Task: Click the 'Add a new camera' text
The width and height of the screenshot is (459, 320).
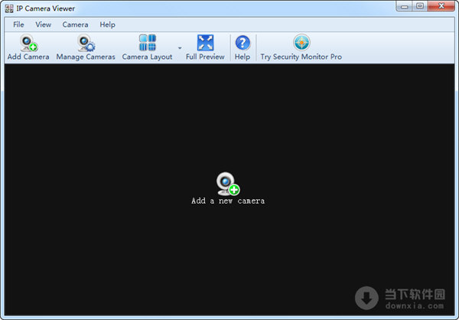Action: click(228, 201)
